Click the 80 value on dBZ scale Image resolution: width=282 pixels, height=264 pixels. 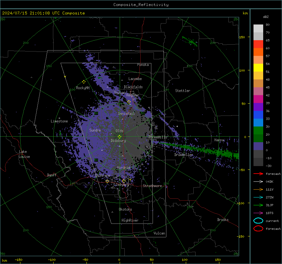click(x=268, y=25)
